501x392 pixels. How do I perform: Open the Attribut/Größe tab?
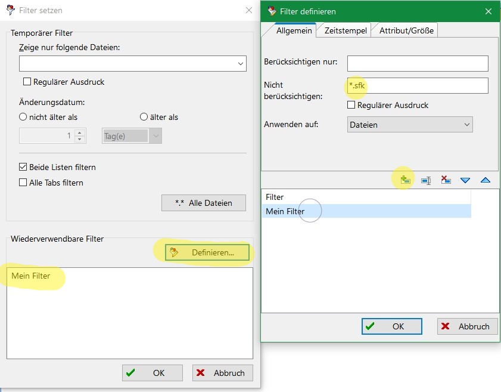point(406,30)
